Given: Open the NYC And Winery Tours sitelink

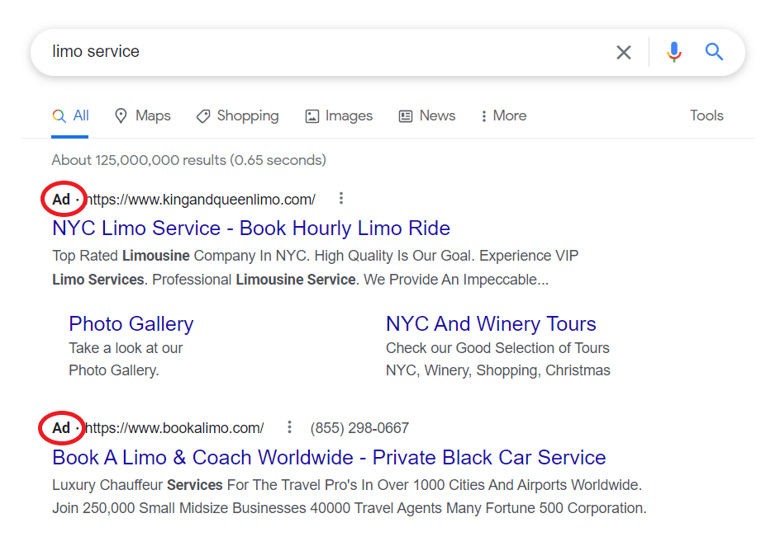Looking at the screenshot, I should pos(491,323).
